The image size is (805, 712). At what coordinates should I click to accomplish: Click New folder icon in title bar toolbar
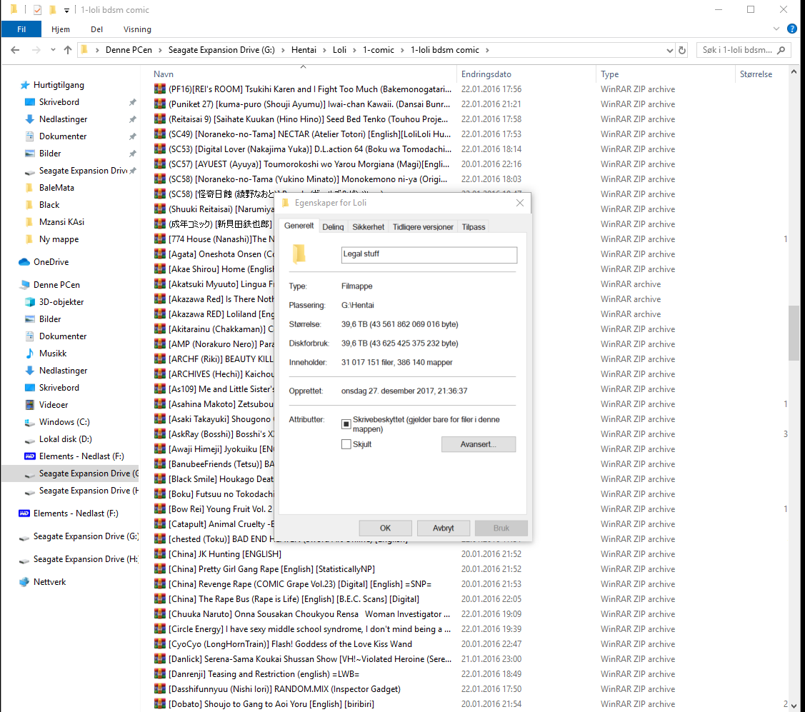coord(52,10)
